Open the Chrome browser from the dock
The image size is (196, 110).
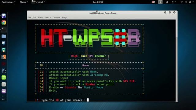coord(4,23)
